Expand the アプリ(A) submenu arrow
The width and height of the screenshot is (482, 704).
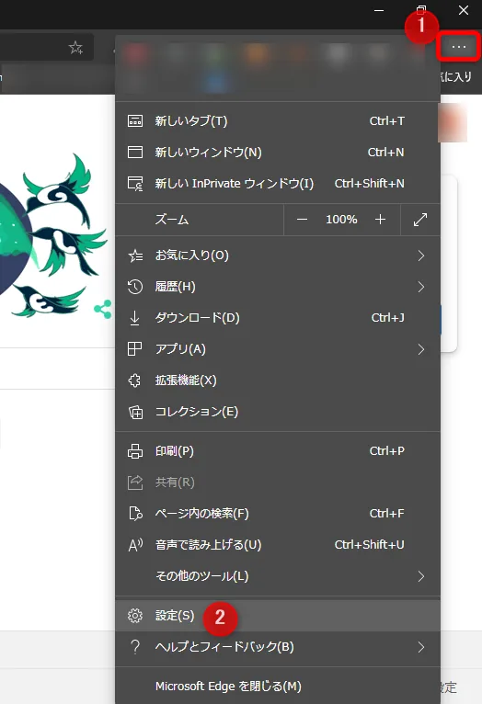(x=421, y=349)
